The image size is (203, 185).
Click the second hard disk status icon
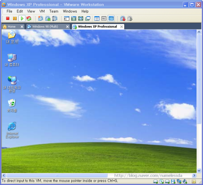pos(168,182)
